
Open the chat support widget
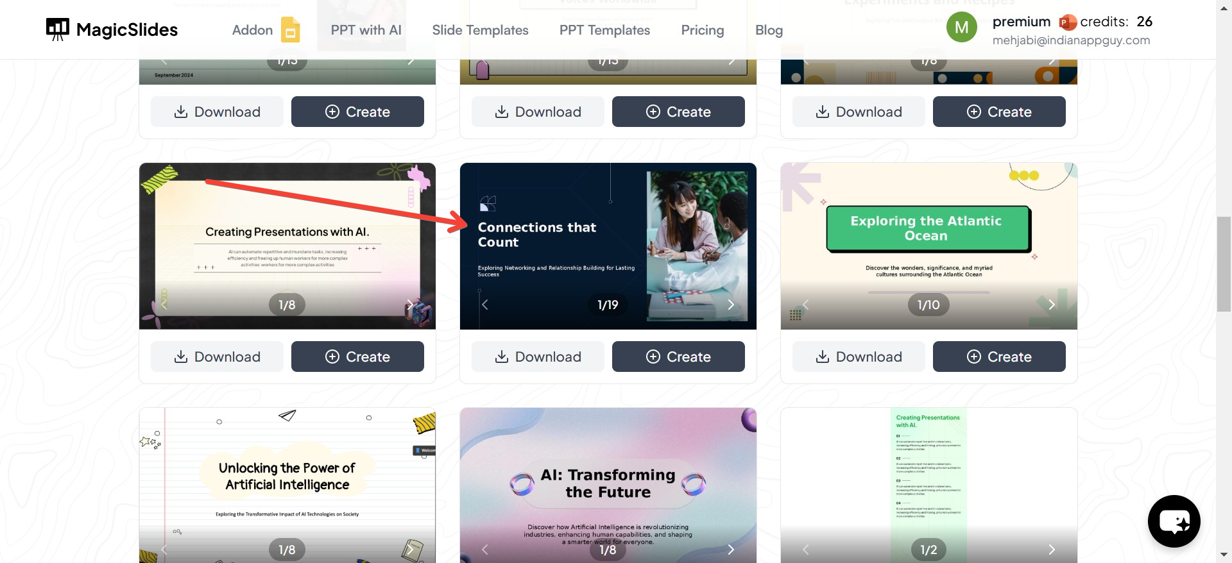[x=1174, y=521]
